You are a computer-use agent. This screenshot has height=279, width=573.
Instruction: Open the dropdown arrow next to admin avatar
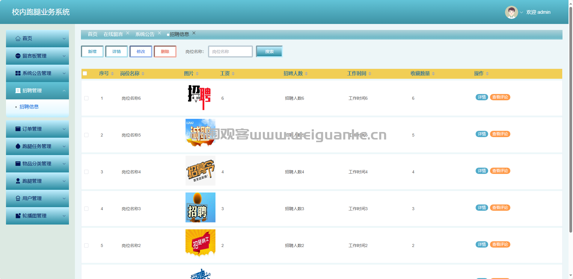[521, 13]
